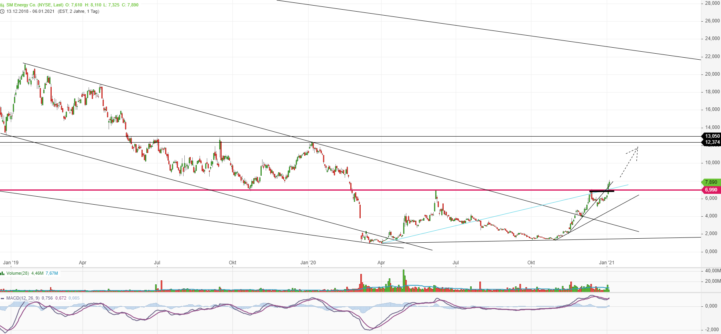This screenshot has width=721, height=334.
Task: Click the 'Jan '20' time axis label
Action: point(308,263)
